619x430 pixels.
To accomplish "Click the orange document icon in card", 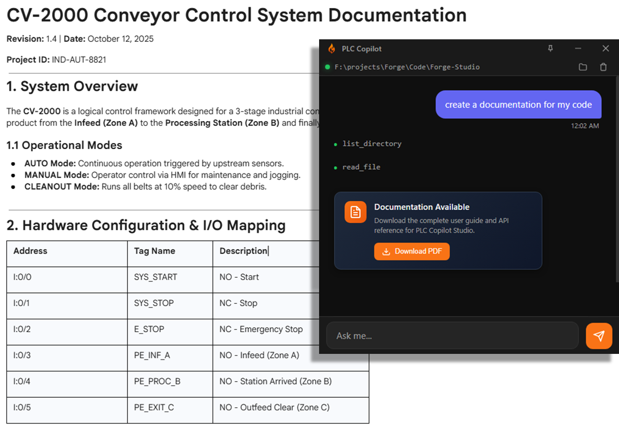I will [355, 212].
